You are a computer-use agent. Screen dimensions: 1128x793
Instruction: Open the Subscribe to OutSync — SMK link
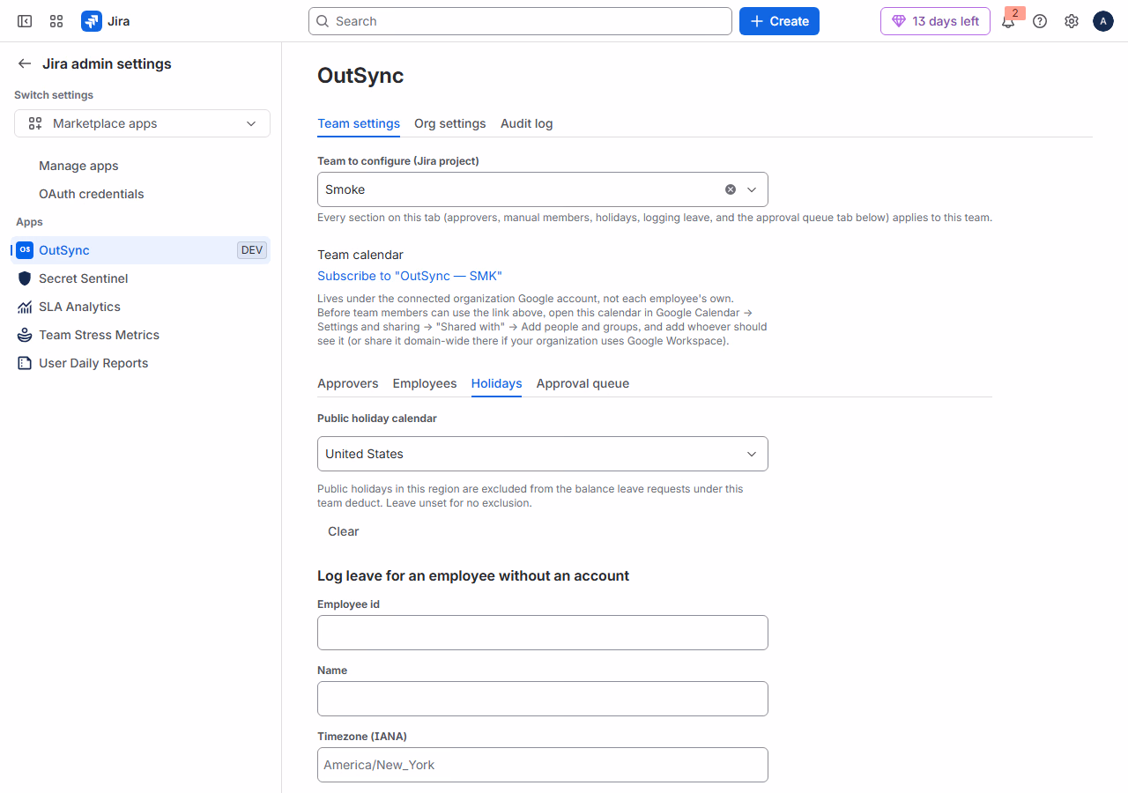pos(410,276)
